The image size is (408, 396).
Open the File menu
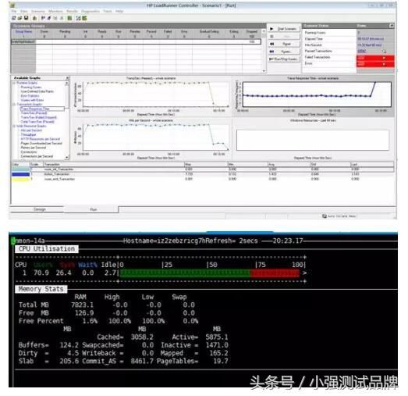(14, 11)
